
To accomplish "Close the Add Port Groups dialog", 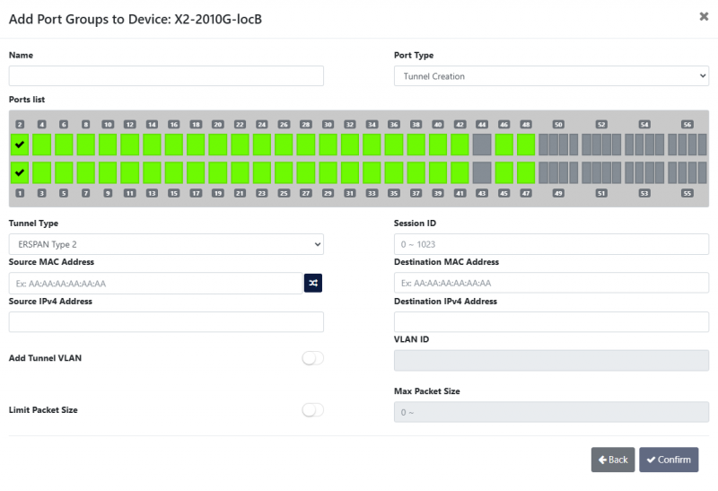I will tap(704, 17).
